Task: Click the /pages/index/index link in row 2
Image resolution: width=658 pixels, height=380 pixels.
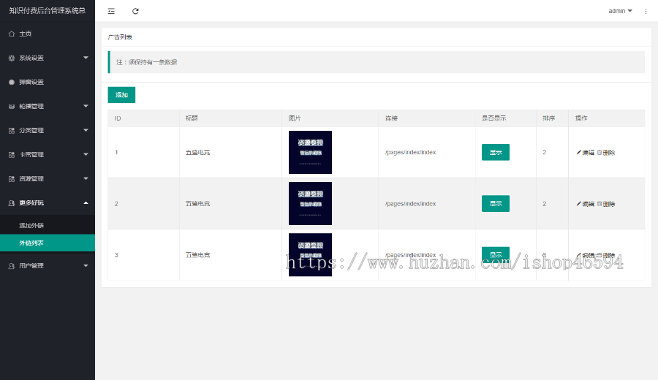Action: (x=410, y=203)
